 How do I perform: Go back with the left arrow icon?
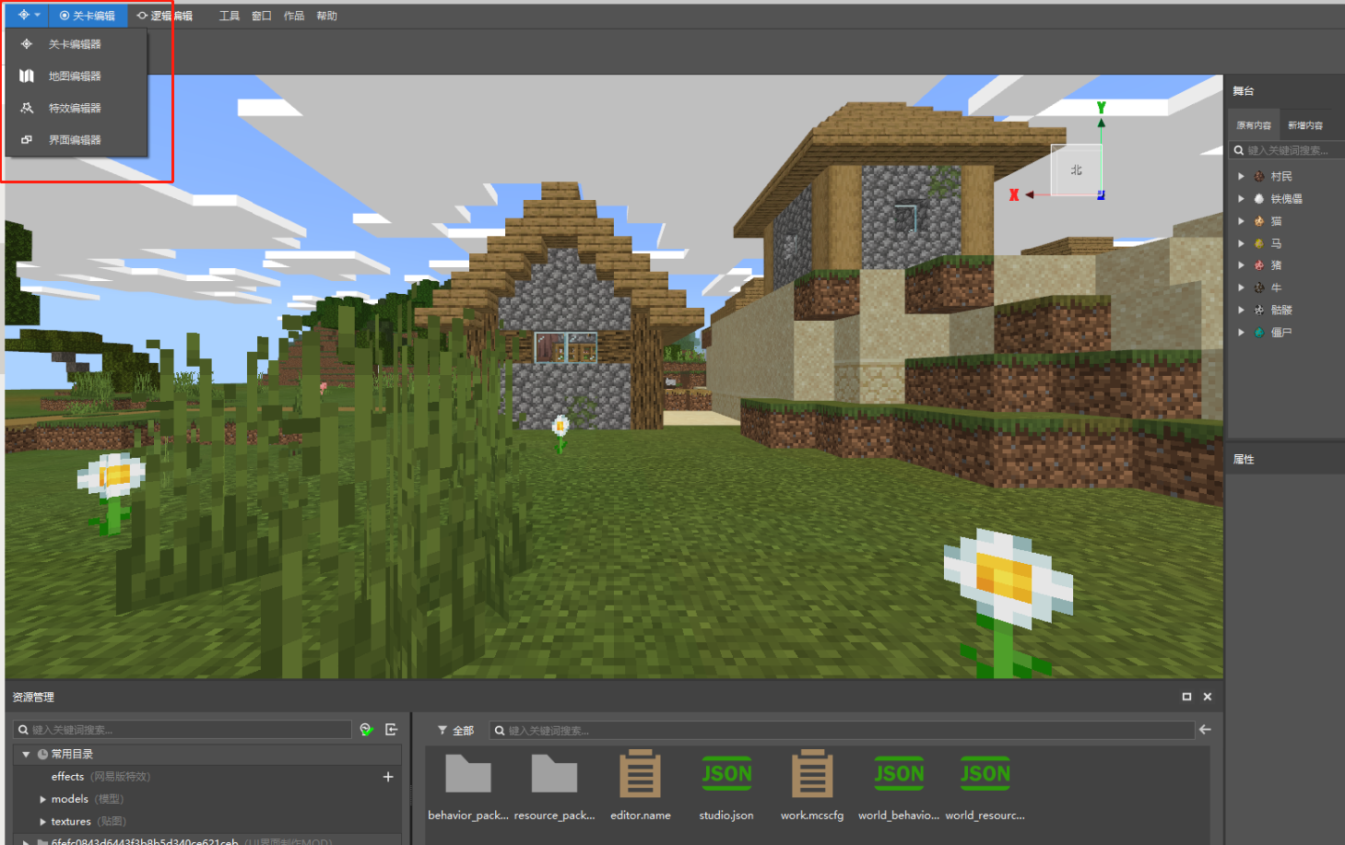point(1205,730)
